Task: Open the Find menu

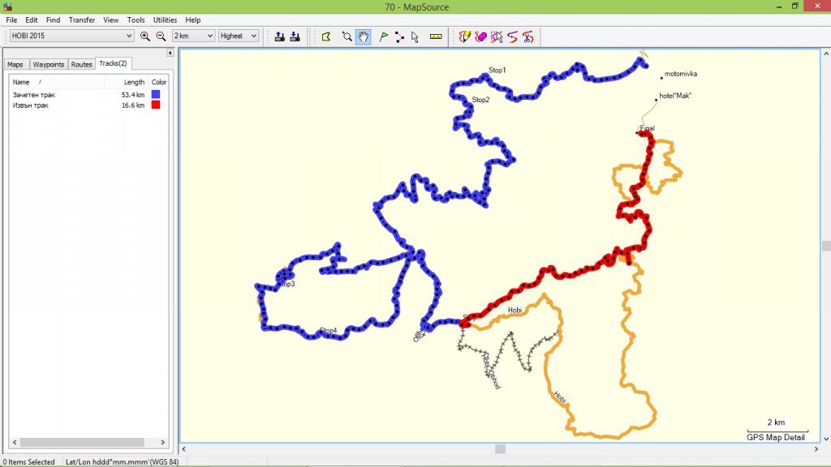Action: coord(53,19)
